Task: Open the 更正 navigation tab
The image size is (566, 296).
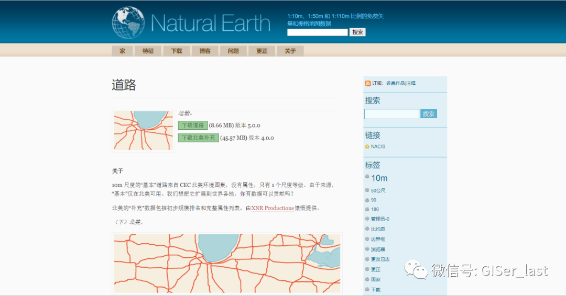Action: click(x=262, y=51)
